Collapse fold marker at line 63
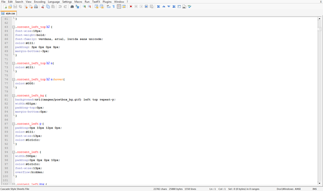 [14, 27]
